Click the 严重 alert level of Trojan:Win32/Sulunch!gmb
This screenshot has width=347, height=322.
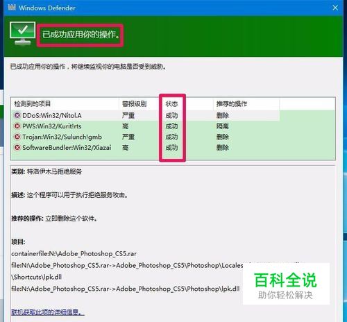click(x=128, y=137)
